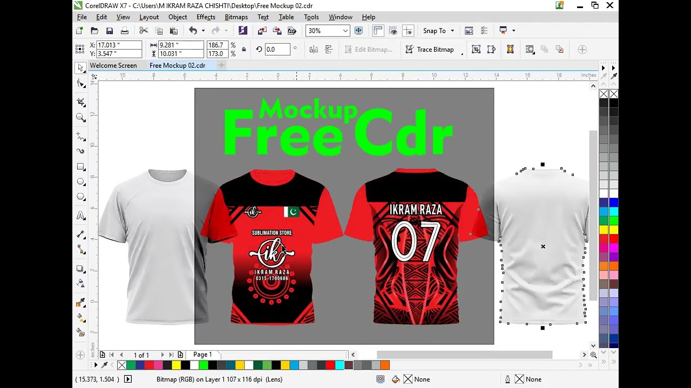
Task: Click the Print icon
Action: pos(125,31)
